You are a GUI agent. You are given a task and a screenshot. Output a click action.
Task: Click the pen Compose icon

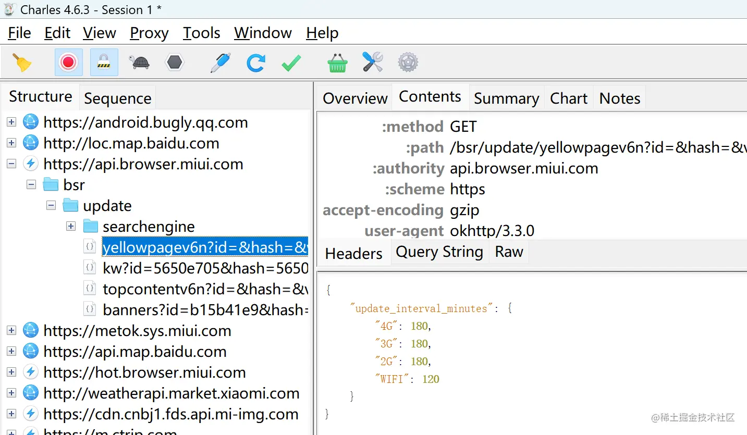pyautogui.click(x=221, y=63)
